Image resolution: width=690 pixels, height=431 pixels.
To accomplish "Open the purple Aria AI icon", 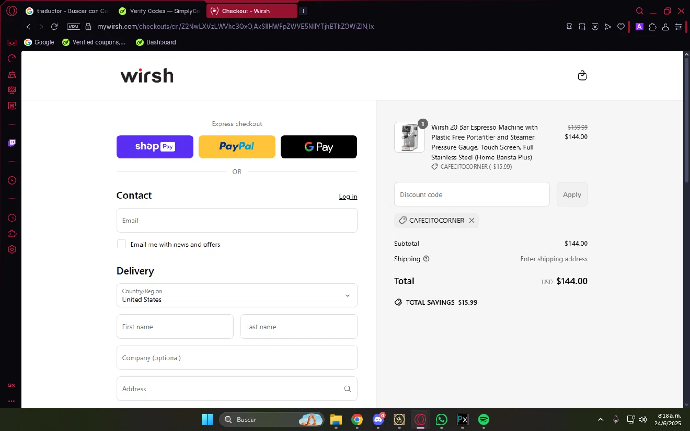I will [639, 27].
